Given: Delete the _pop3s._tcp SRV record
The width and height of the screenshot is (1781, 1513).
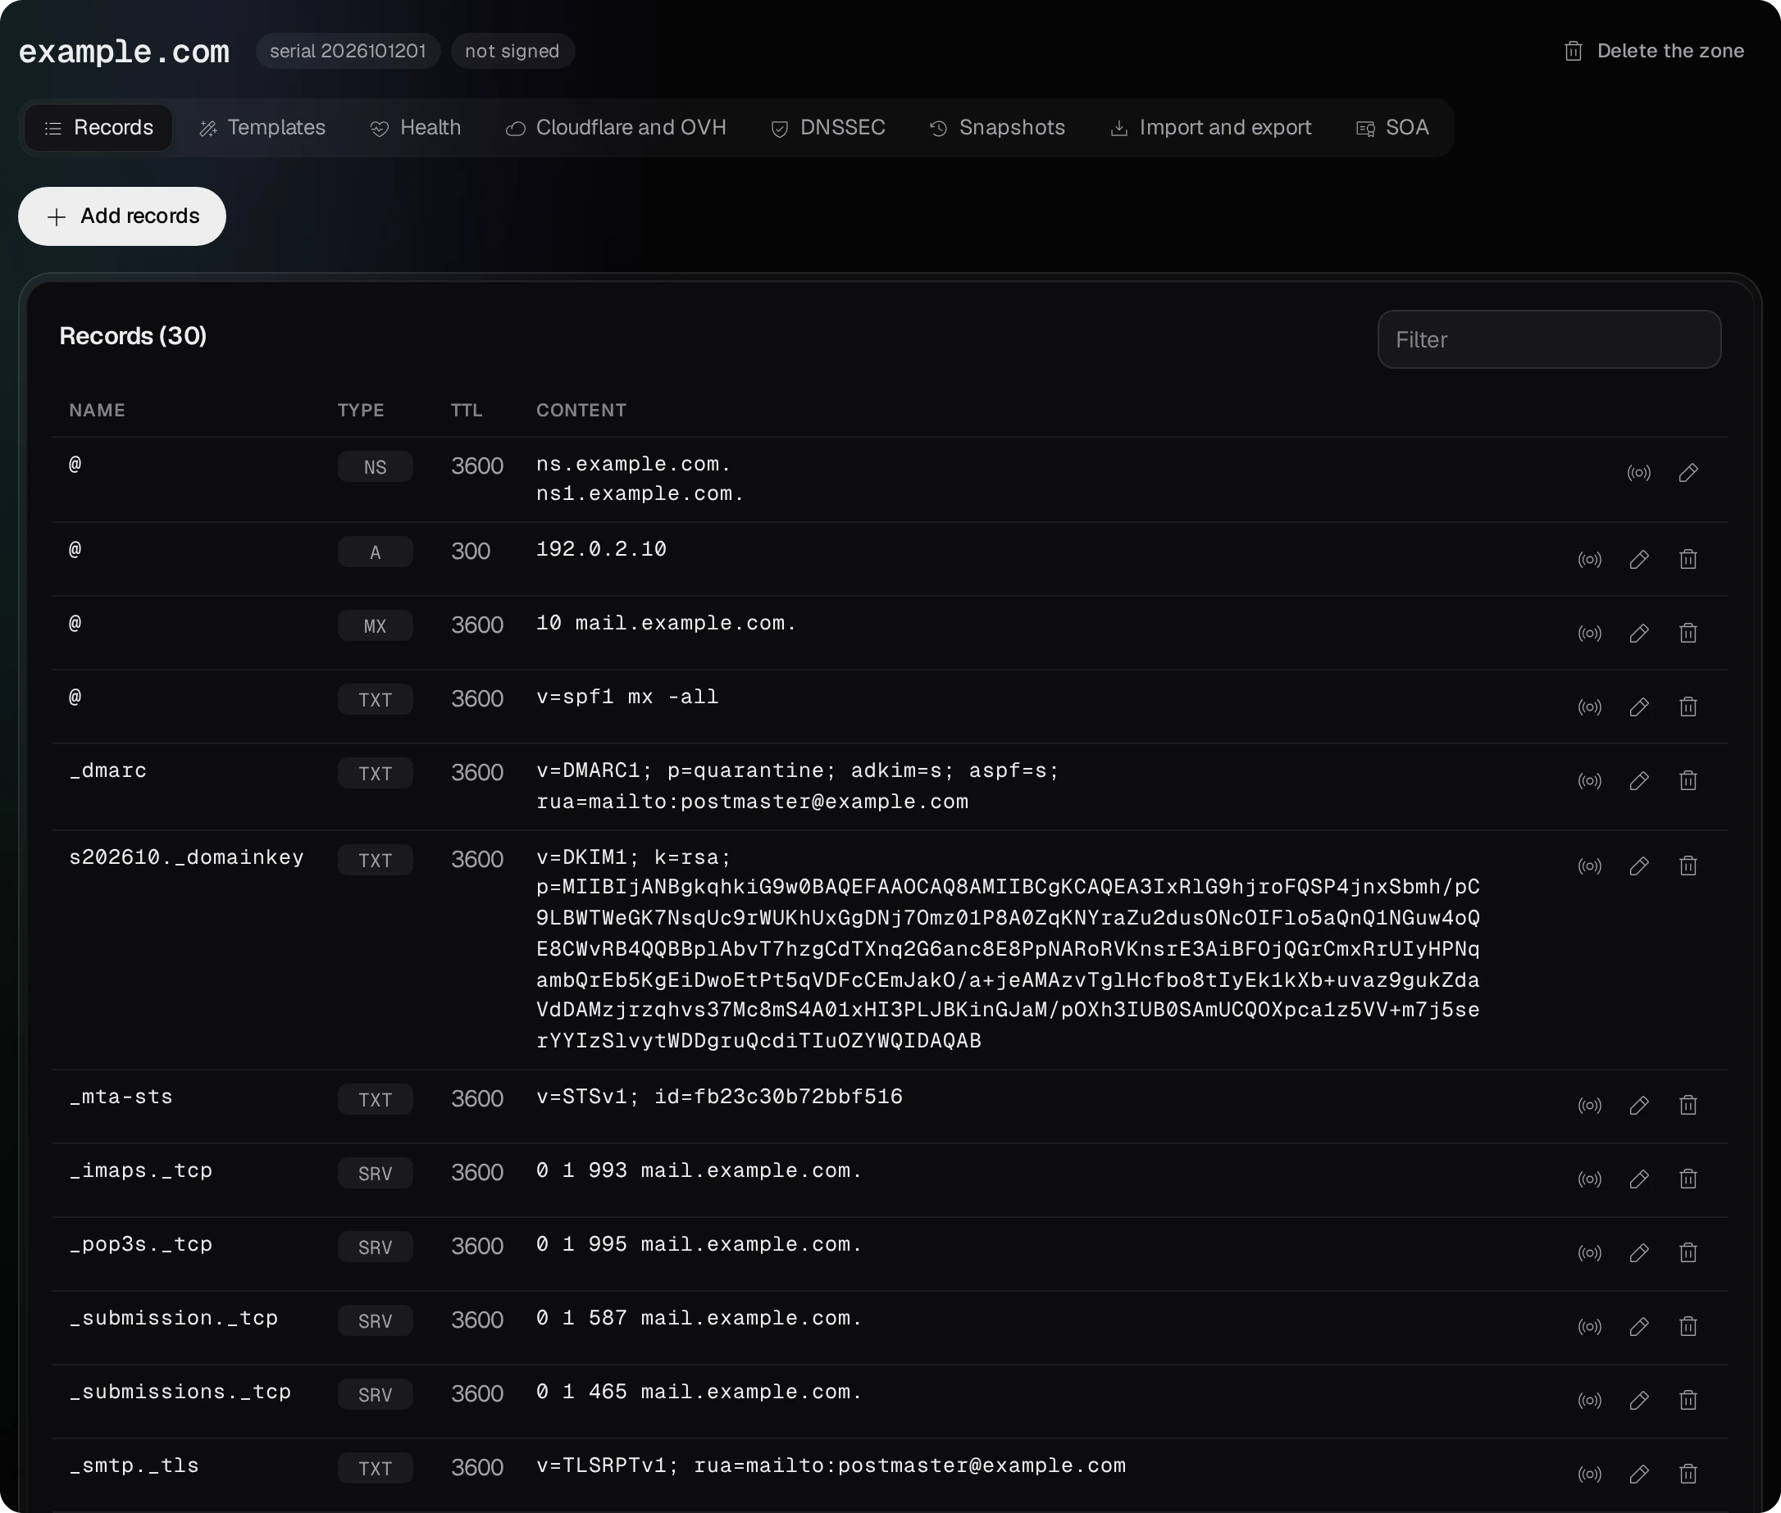Looking at the screenshot, I should pyautogui.click(x=1688, y=1252).
